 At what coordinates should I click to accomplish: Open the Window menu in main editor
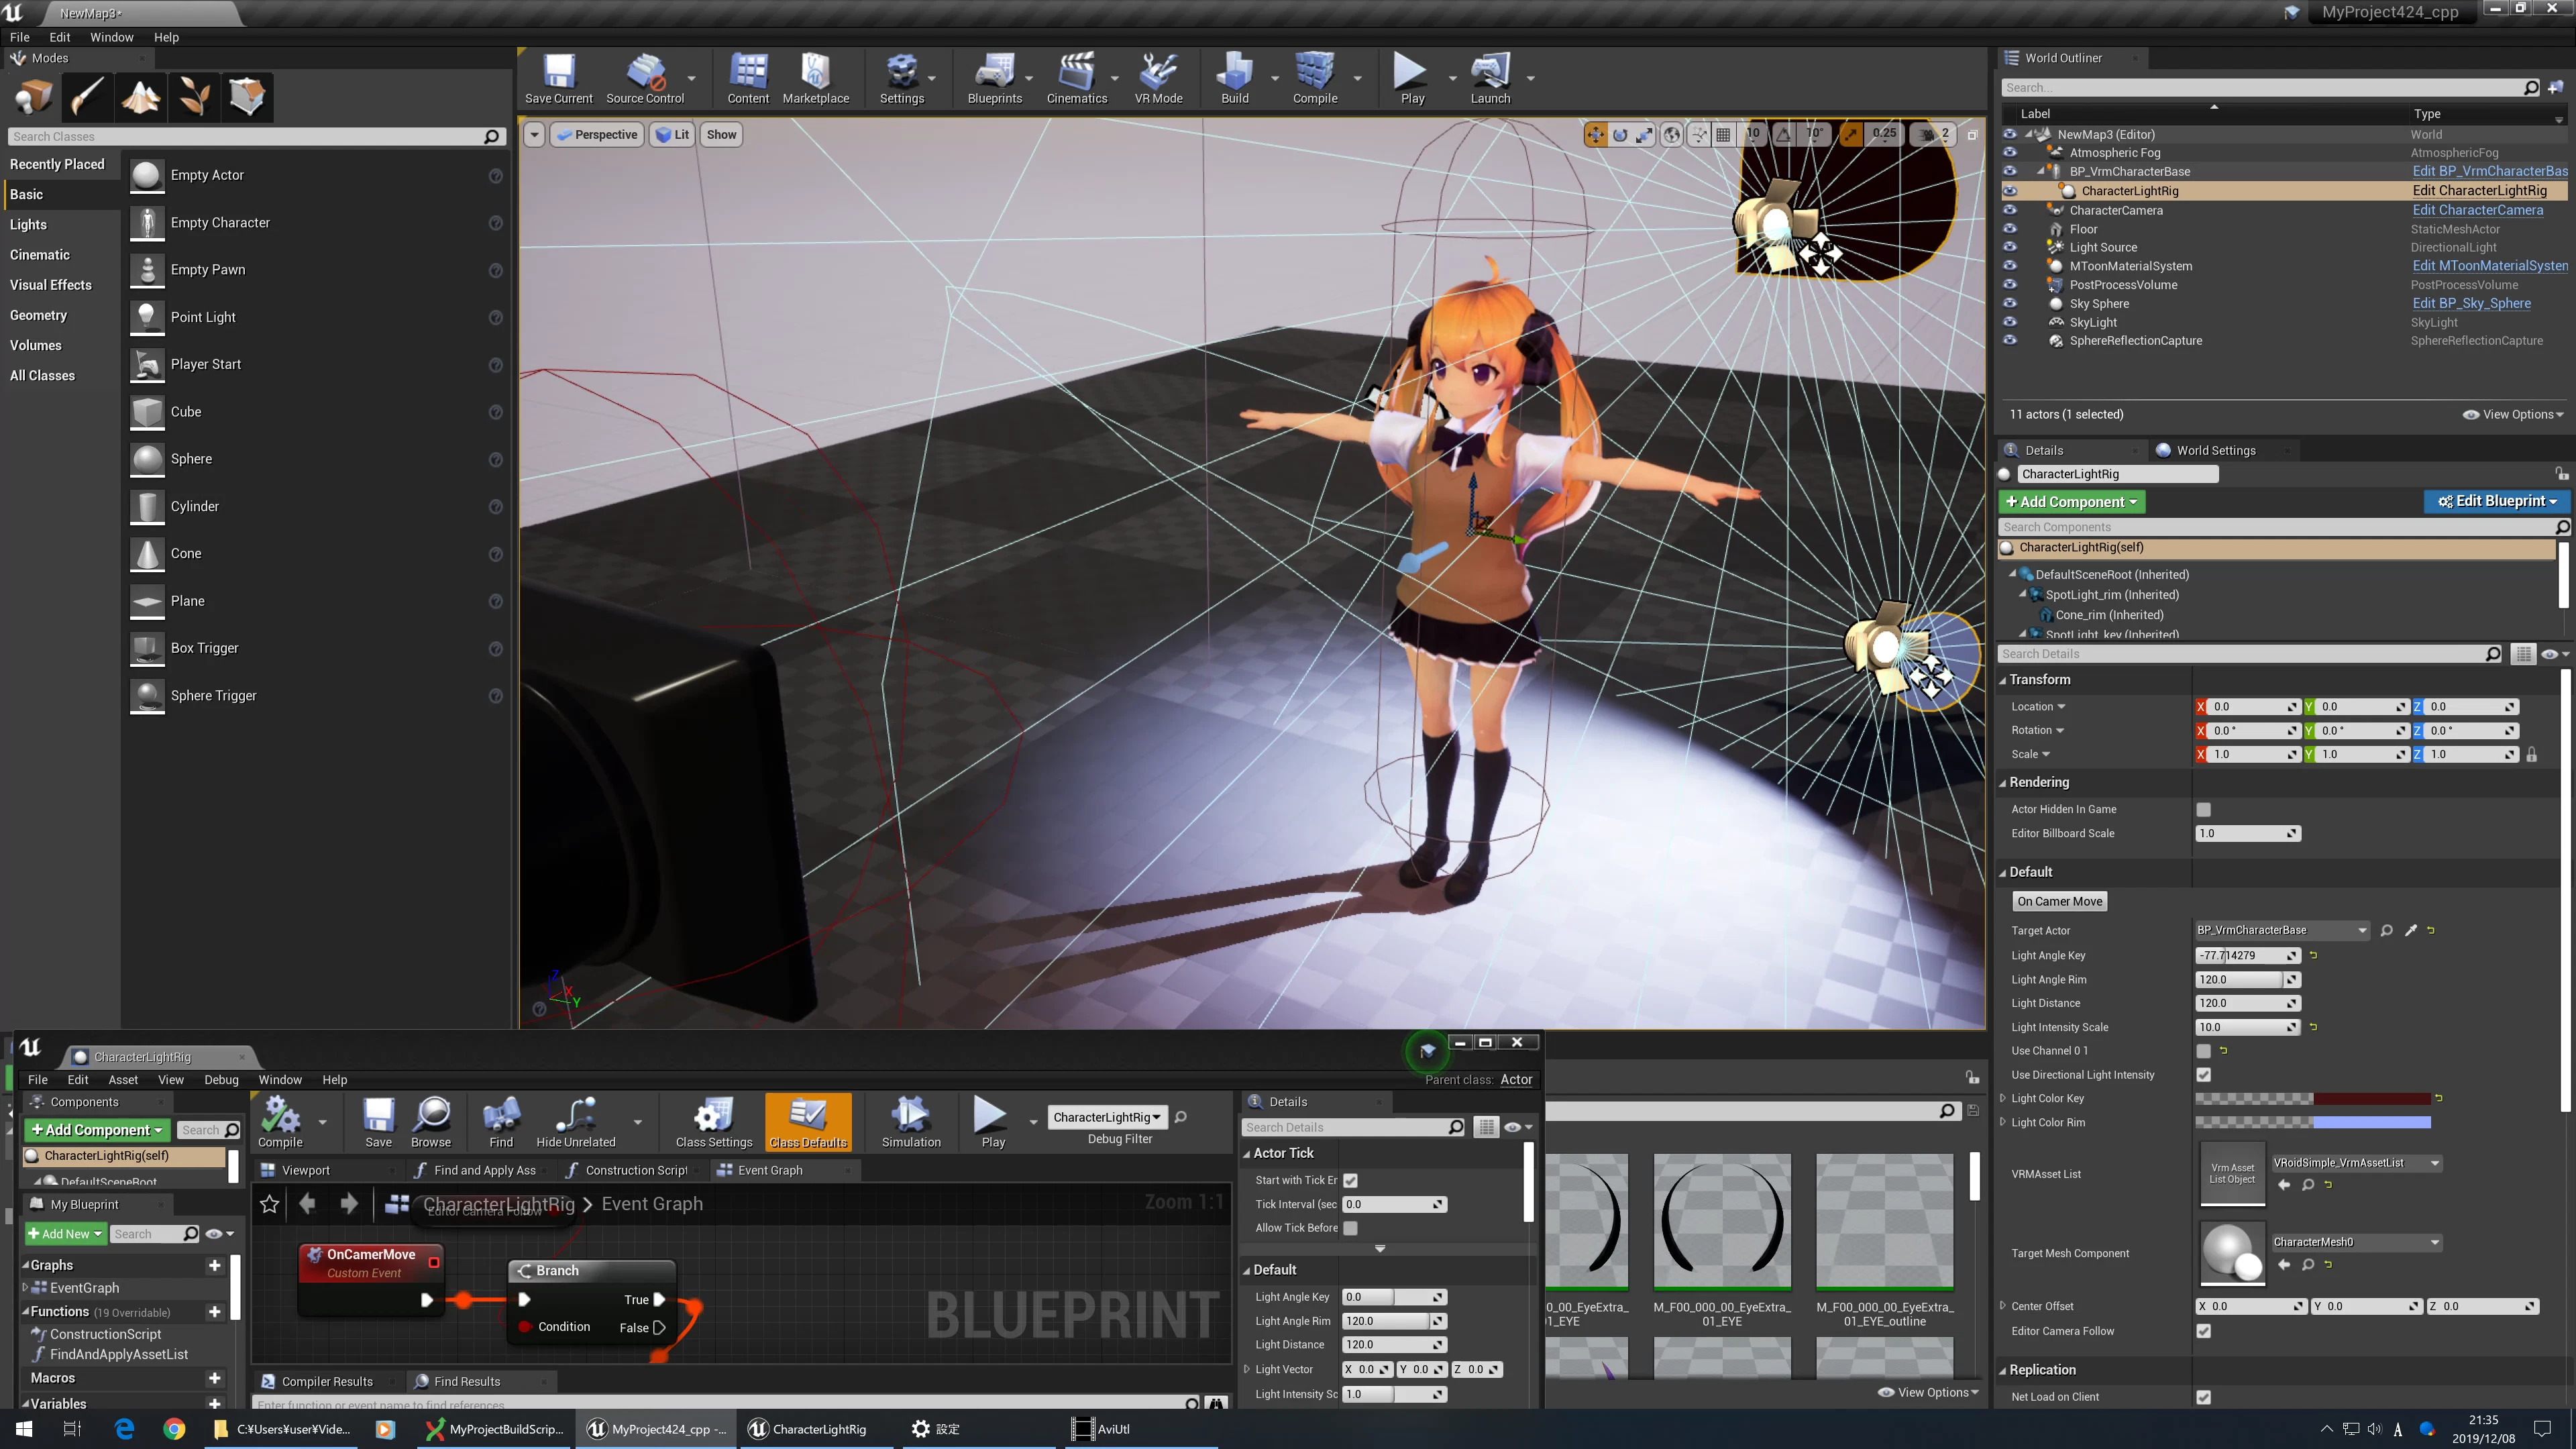[111, 37]
